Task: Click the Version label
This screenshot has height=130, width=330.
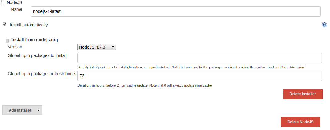Action: point(15,47)
